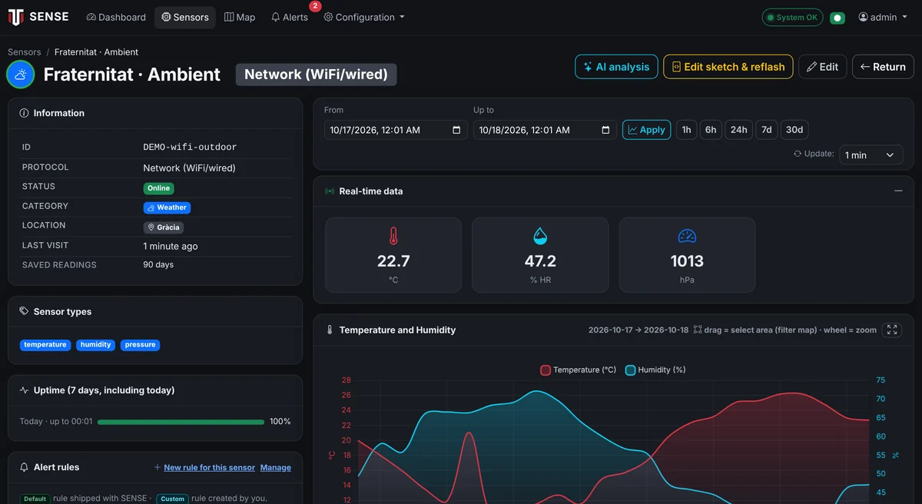Viewport: 922px width, 504px height.
Task: Select the 6h time range
Action: click(711, 130)
